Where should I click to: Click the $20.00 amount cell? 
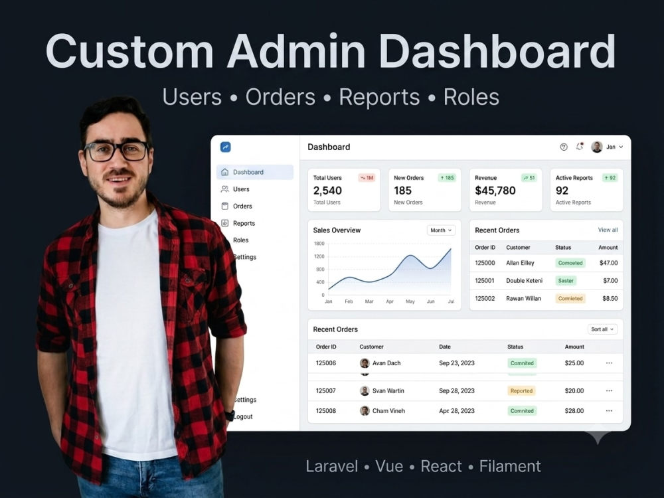[x=574, y=391]
